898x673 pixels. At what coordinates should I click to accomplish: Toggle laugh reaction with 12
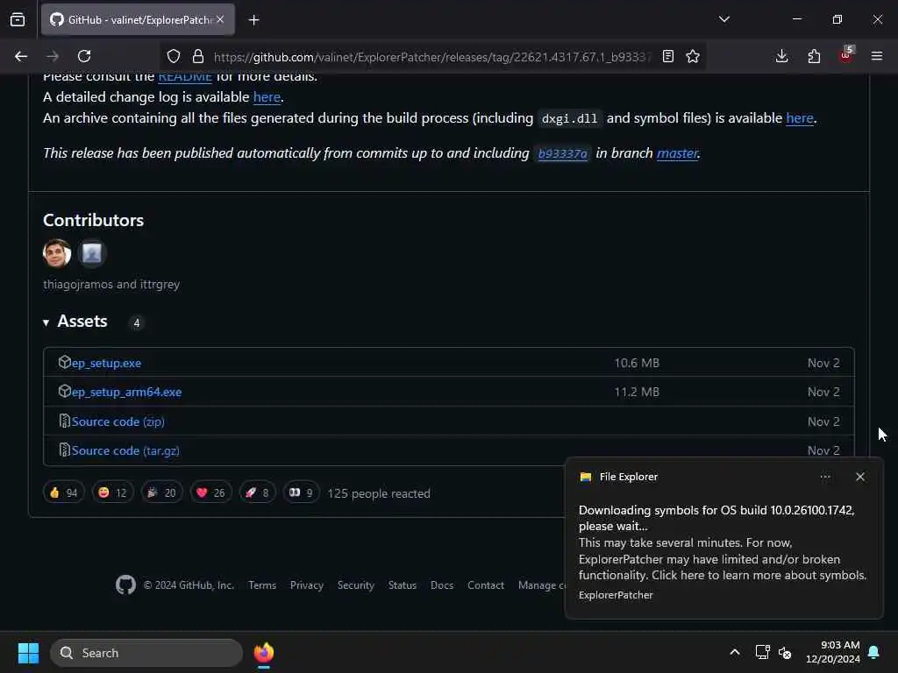click(x=113, y=492)
